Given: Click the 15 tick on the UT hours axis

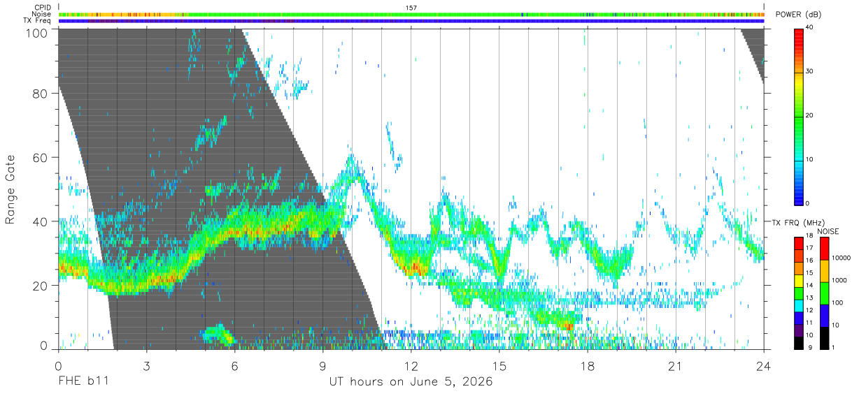Looking at the screenshot, I should [499, 366].
